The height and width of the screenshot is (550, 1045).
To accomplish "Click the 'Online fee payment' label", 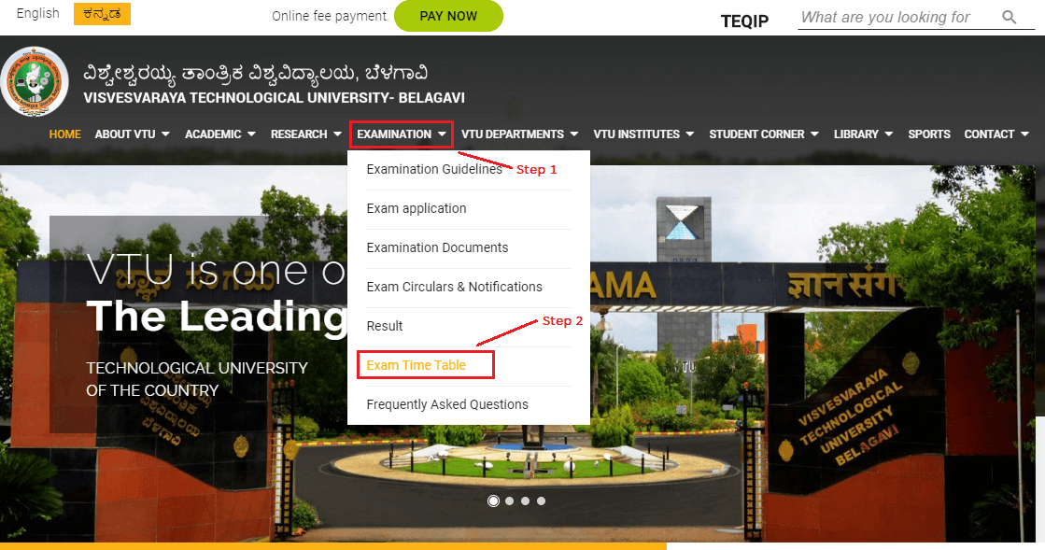I will (x=330, y=16).
